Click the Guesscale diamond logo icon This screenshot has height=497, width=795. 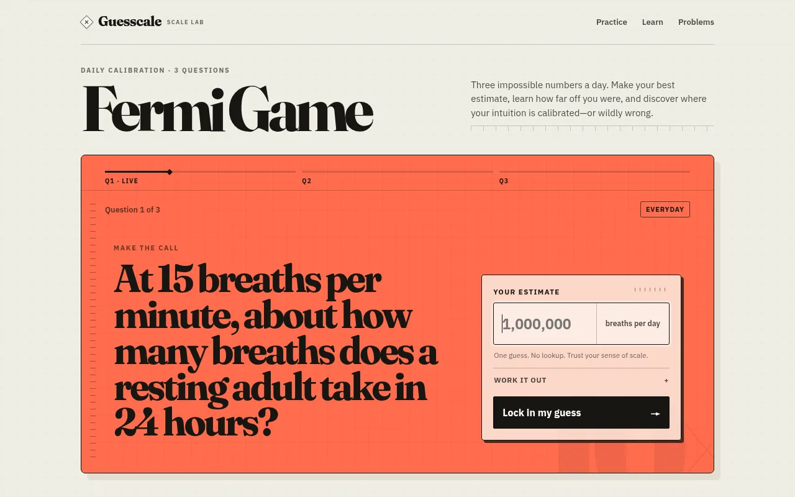[87, 22]
